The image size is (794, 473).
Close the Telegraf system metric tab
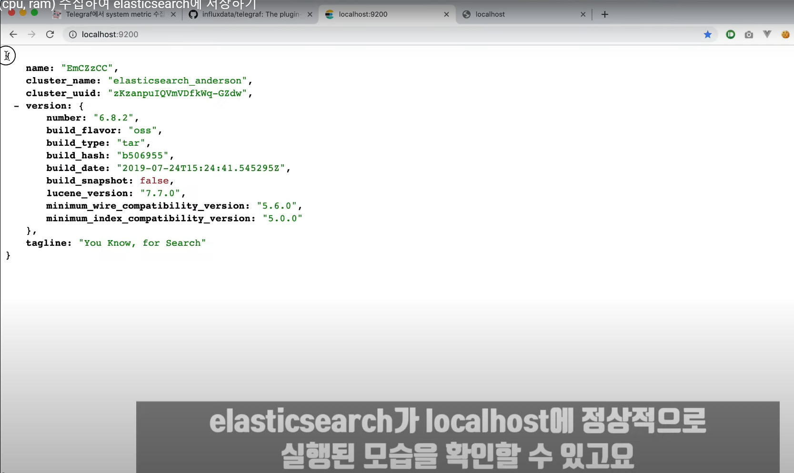click(x=173, y=14)
